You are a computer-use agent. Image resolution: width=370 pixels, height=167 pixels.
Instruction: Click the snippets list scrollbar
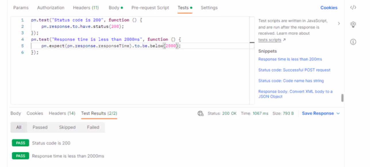click(x=342, y=98)
